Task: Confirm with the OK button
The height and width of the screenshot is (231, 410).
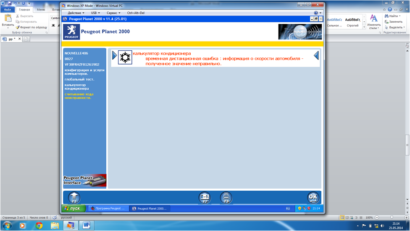Action: click(313, 197)
